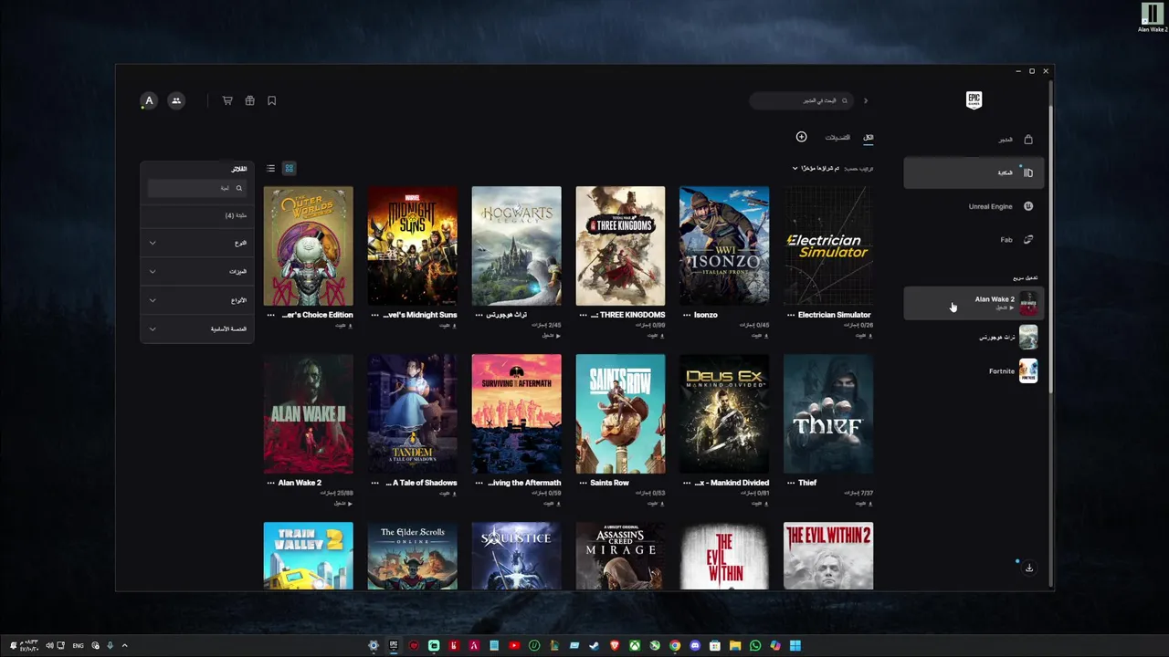Open options menu for Saints Row
This screenshot has width=1169, height=657.
(x=584, y=483)
